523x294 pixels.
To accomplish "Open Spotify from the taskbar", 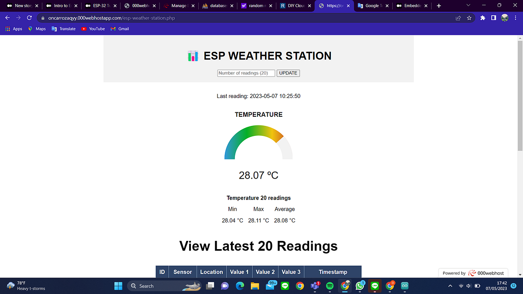I will [x=329, y=286].
